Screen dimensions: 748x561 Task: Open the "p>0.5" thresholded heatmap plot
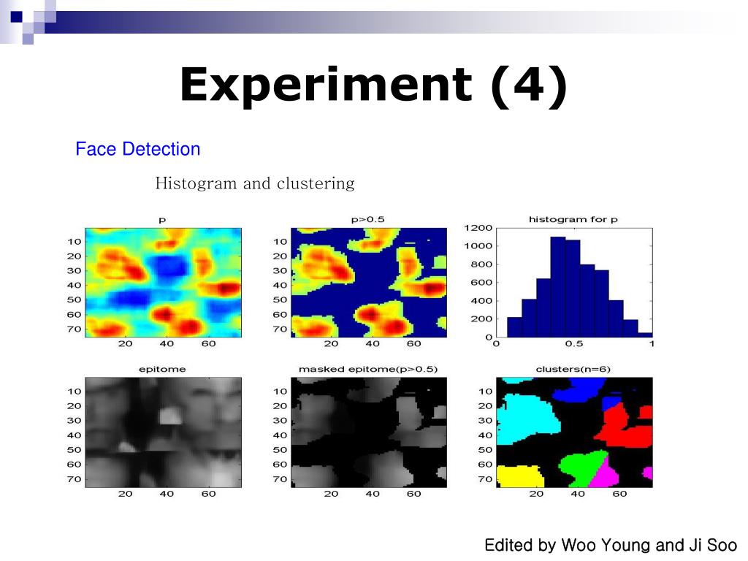369,283
